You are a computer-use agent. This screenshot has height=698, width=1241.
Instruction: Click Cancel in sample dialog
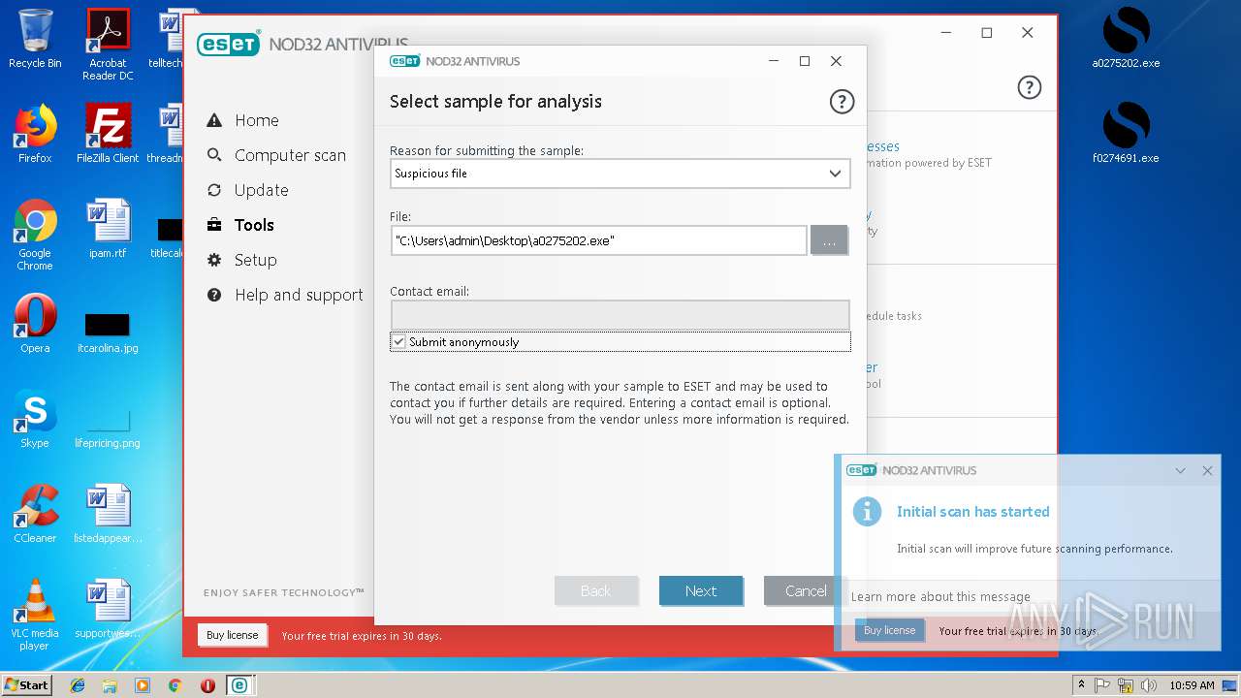[806, 590]
